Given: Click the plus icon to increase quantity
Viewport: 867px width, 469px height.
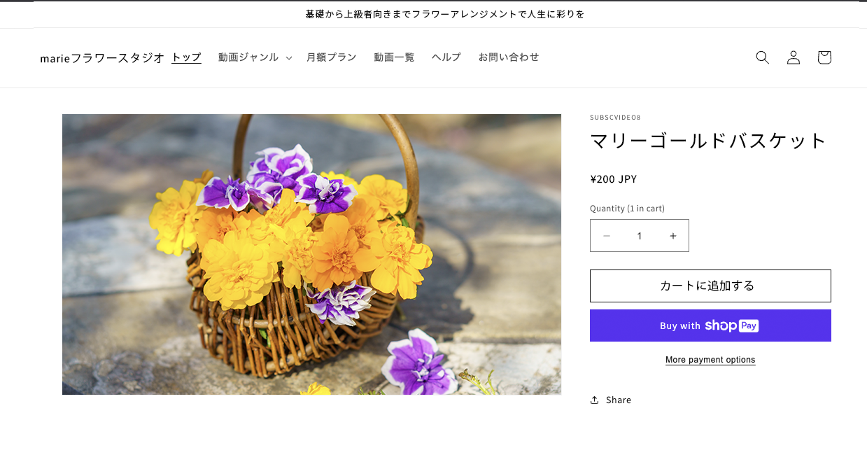Looking at the screenshot, I should [x=672, y=236].
